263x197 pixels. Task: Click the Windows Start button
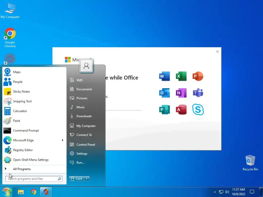pyautogui.click(x=7, y=192)
